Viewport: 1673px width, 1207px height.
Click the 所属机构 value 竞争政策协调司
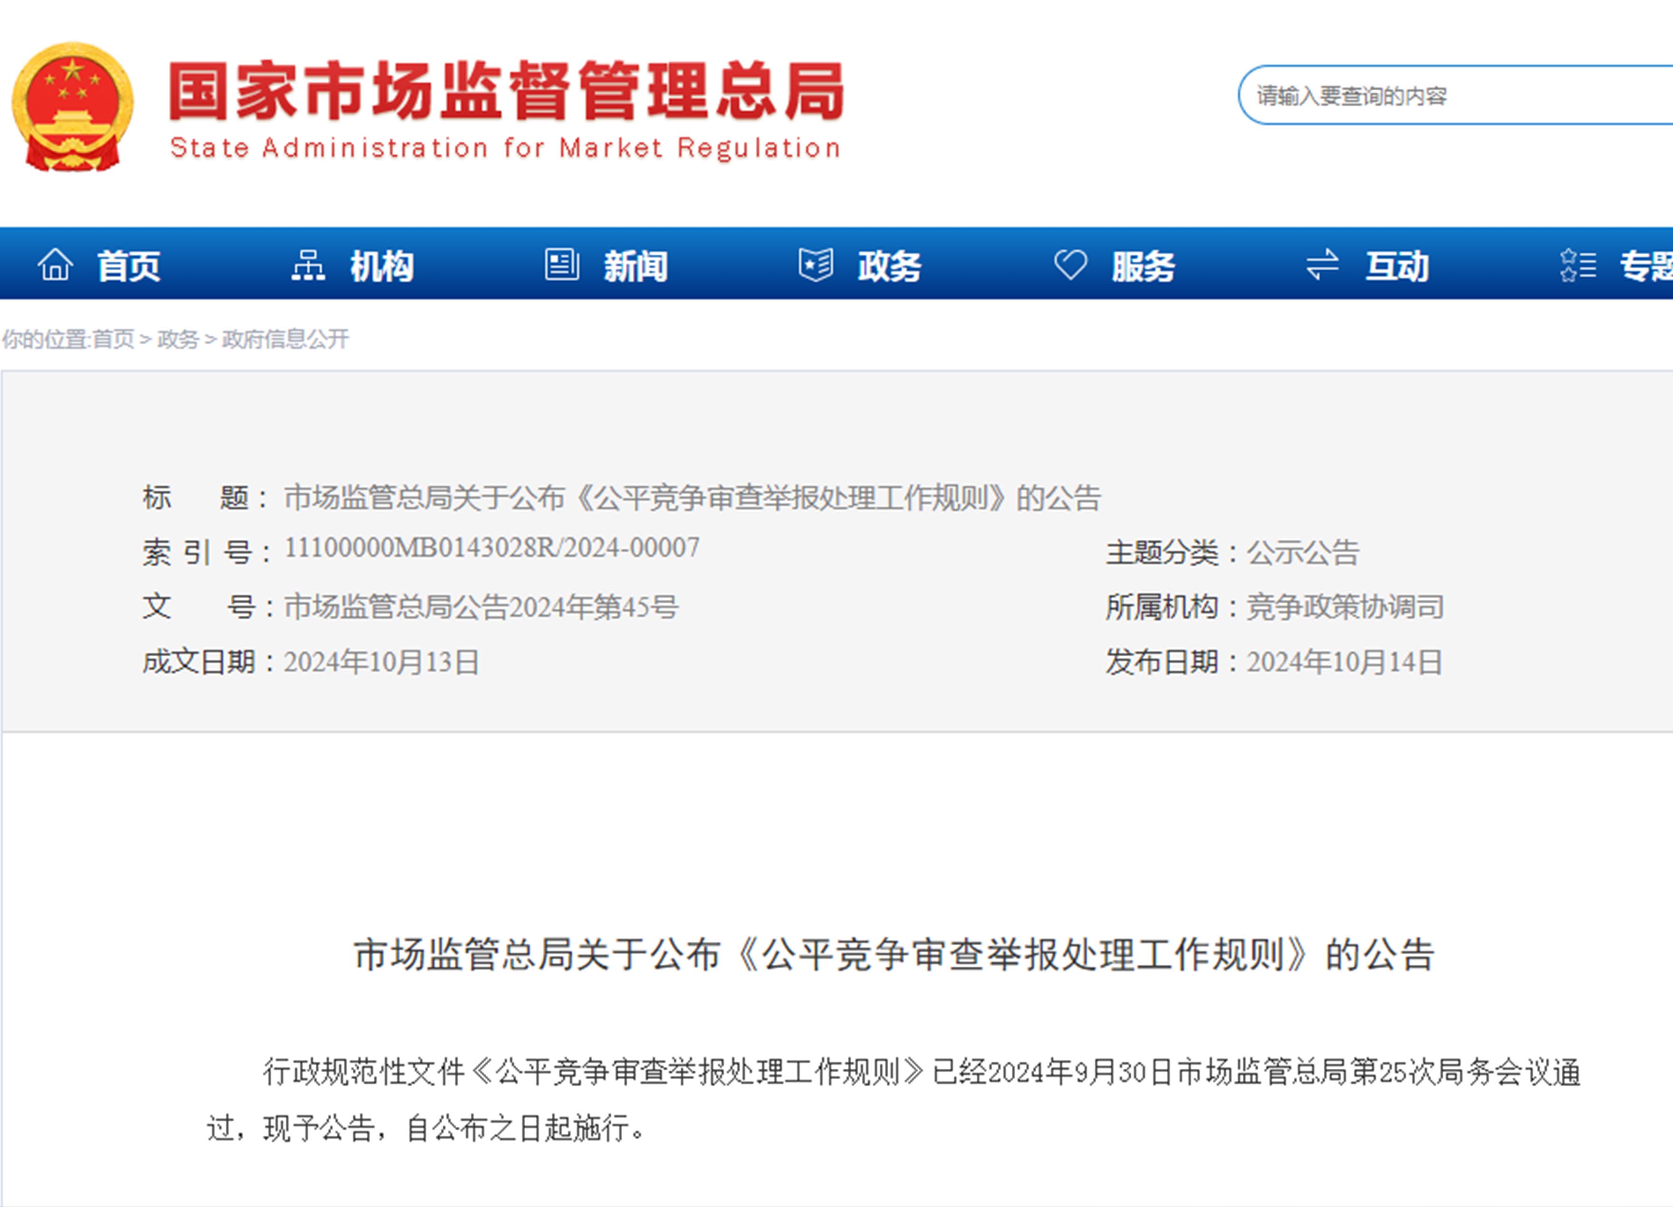[x=1346, y=607]
